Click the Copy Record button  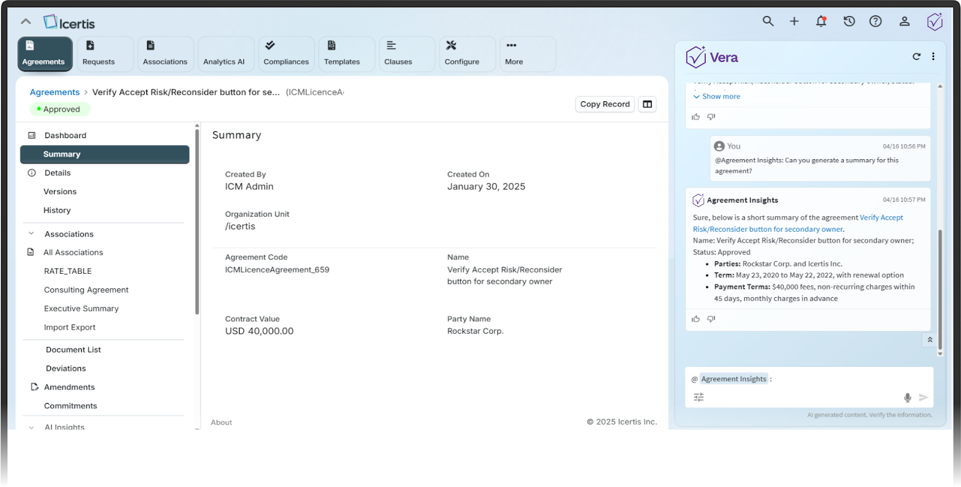point(605,104)
